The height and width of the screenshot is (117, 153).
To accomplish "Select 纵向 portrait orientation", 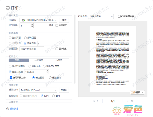I will tap(42, 96).
